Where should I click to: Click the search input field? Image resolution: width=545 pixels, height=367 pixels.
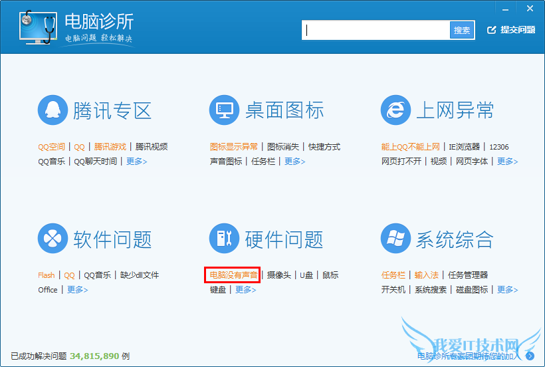point(376,30)
